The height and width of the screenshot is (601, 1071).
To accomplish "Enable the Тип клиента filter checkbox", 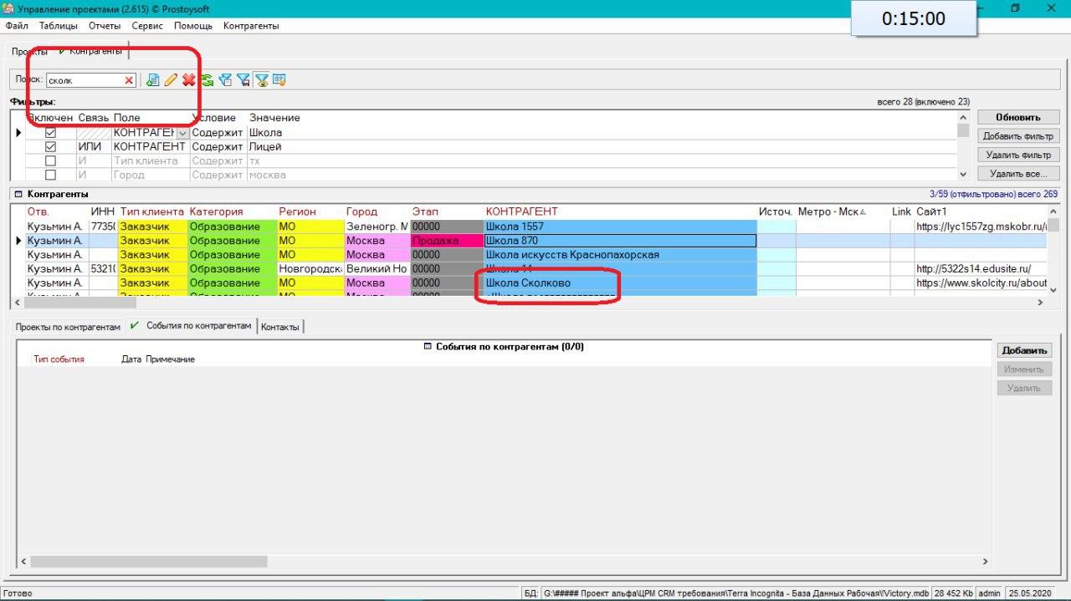I will (50, 161).
